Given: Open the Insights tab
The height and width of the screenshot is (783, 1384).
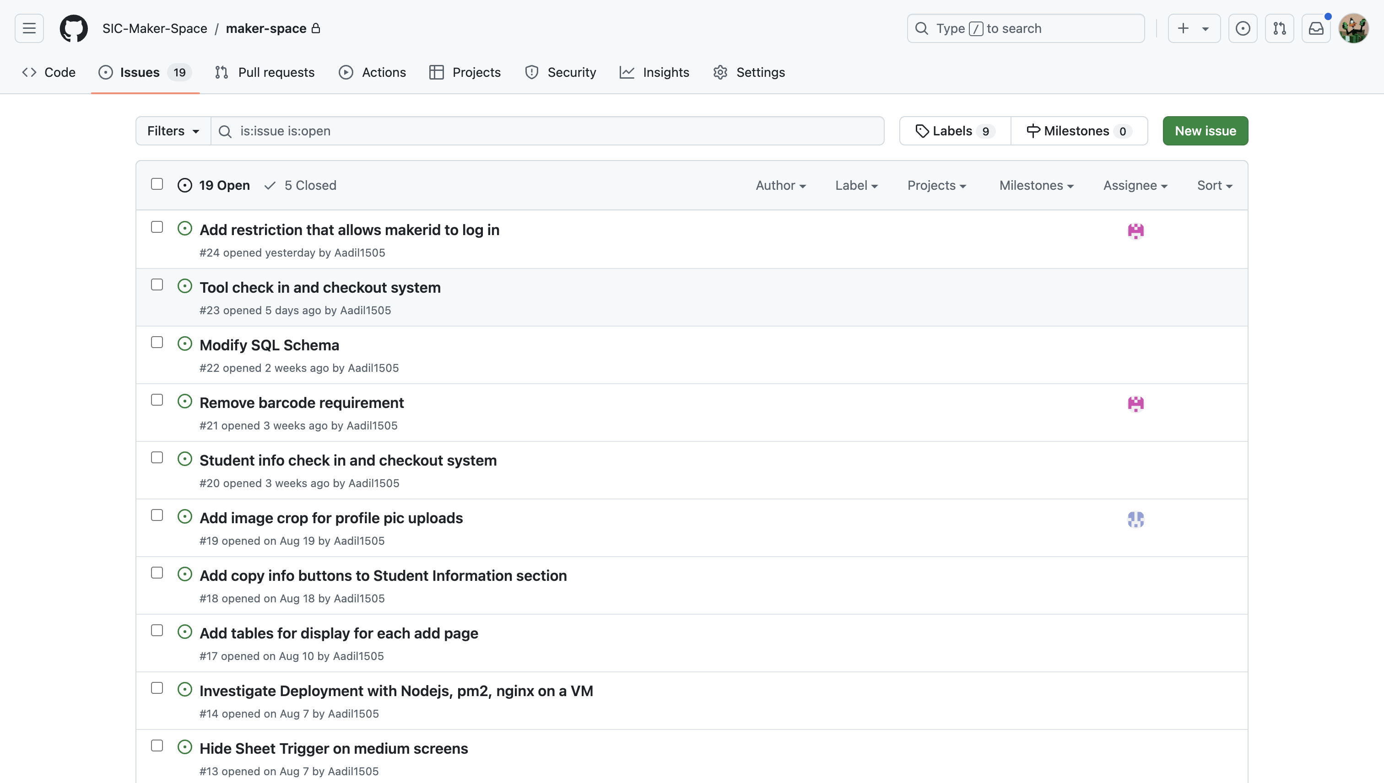Looking at the screenshot, I should tap(654, 72).
